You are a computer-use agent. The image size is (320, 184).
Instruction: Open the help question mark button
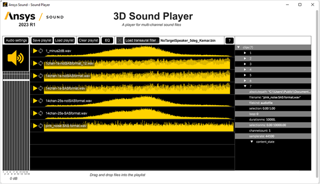coord(230,41)
